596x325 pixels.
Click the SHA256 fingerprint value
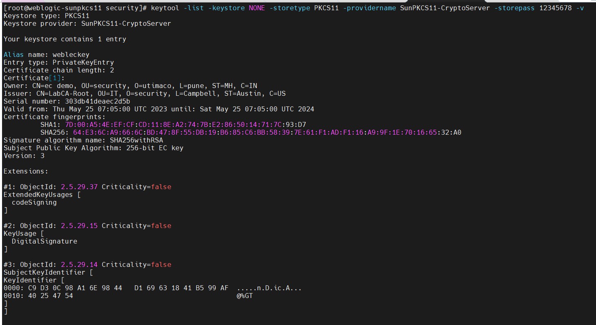[x=267, y=133]
